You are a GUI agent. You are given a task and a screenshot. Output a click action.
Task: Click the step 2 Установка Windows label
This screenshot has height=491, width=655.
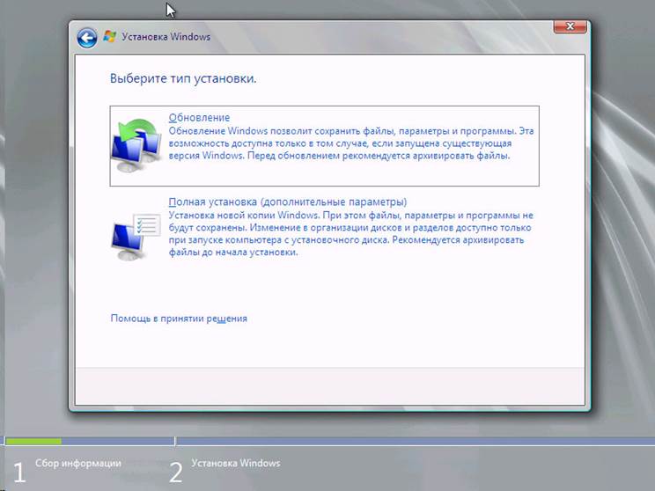point(236,463)
